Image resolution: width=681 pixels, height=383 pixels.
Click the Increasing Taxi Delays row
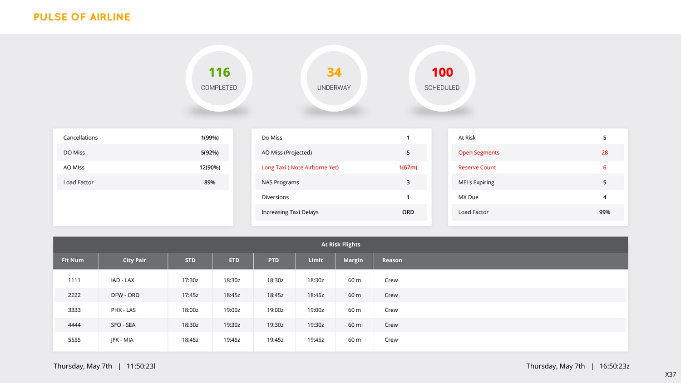[x=340, y=212]
